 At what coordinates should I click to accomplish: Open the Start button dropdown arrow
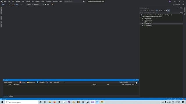50,5
